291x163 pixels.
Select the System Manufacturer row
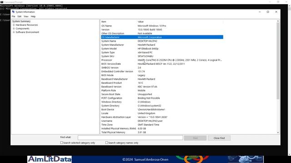point(162,45)
